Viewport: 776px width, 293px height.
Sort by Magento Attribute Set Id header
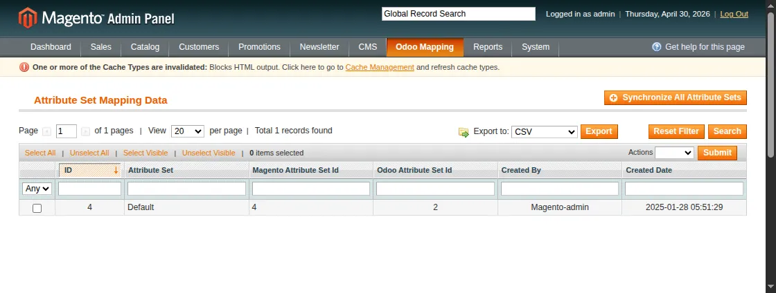click(x=295, y=170)
